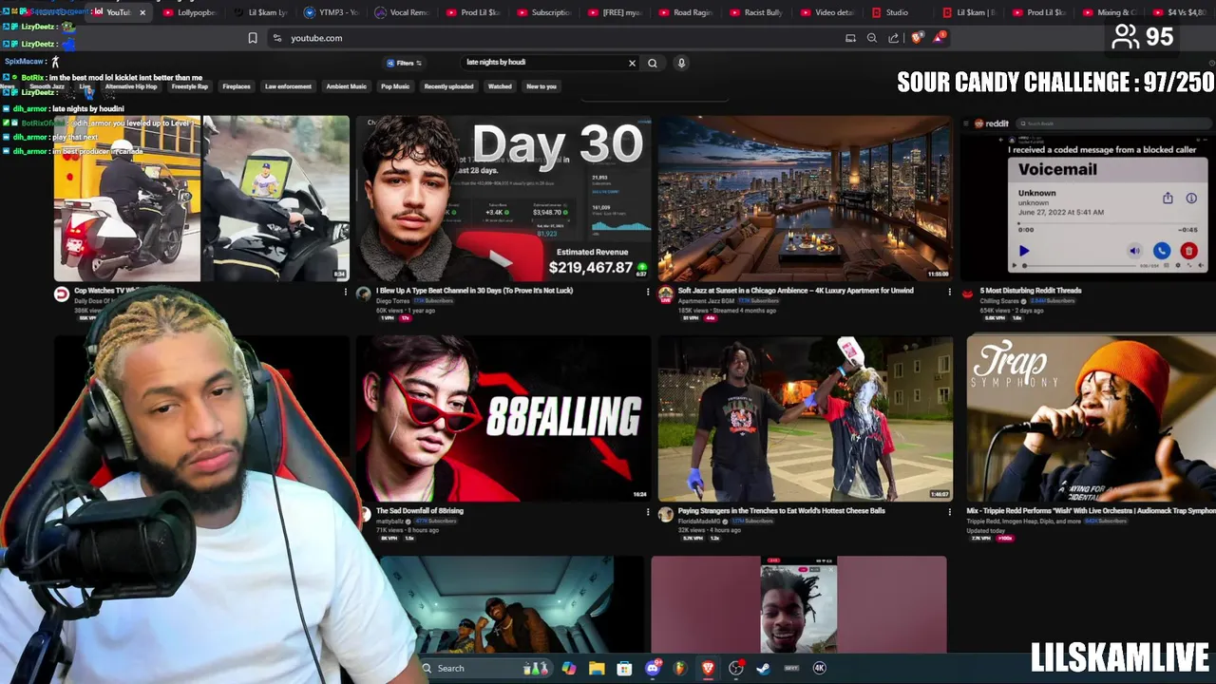The image size is (1216, 684).
Task: Clear the 'late nights by houdi' search text
Action: (x=632, y=63)
